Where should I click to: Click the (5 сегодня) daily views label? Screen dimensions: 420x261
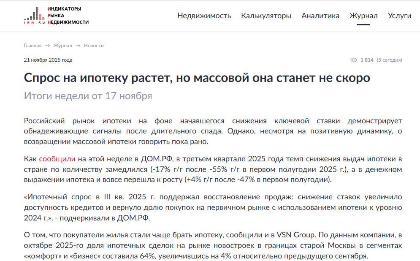(390, 60)
